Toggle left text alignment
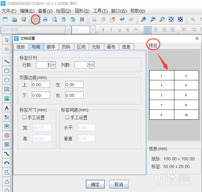This screenshot has height=192, width=202. click(148, 30)
